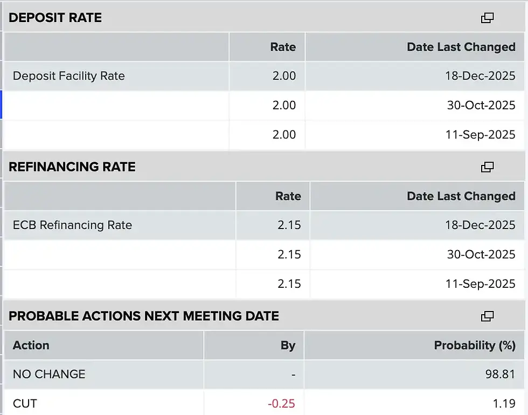The image size is (528, 415).
Task: Pop out the Probable Actions panel
Action: click(487, 316)
